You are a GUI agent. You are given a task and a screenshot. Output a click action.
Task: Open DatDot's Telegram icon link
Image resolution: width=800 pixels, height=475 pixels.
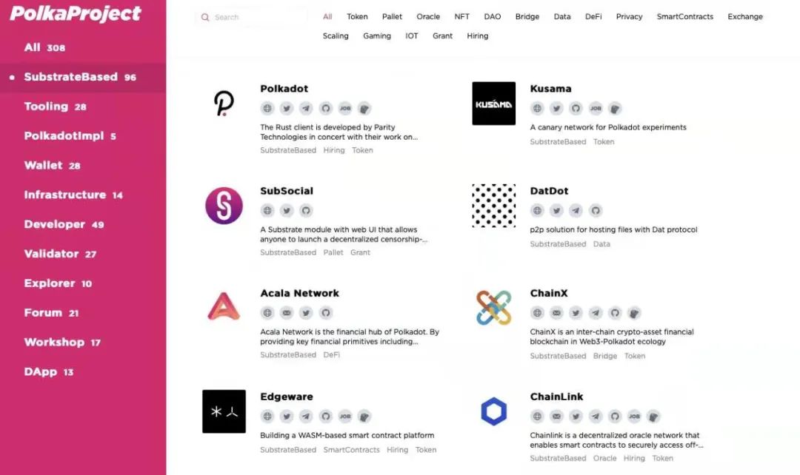[576, 211]
